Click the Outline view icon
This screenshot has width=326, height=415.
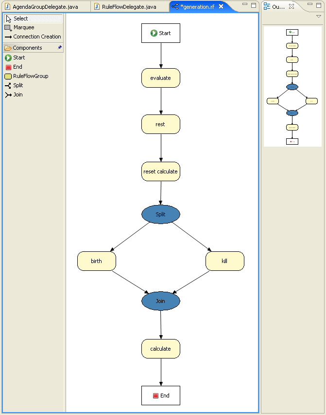tap(267, 6)
